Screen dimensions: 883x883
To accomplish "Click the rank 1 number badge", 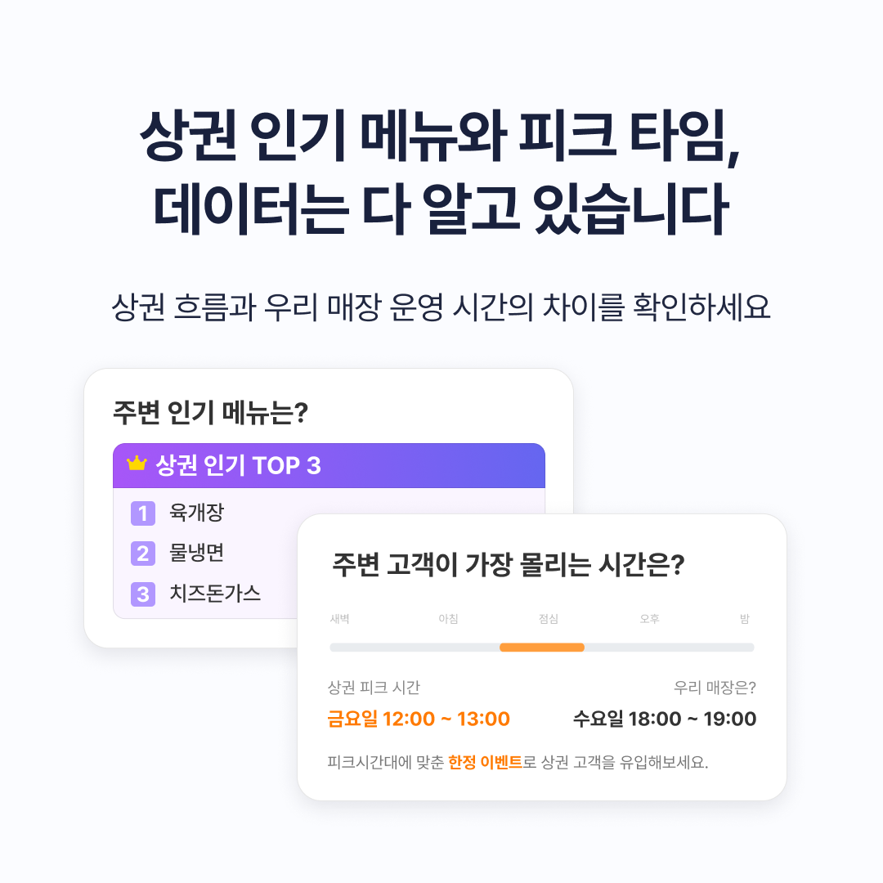I will click(x=143, y=513).
